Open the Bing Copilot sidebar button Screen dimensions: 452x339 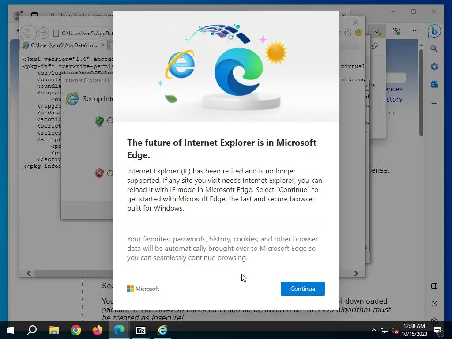[434, 31]
